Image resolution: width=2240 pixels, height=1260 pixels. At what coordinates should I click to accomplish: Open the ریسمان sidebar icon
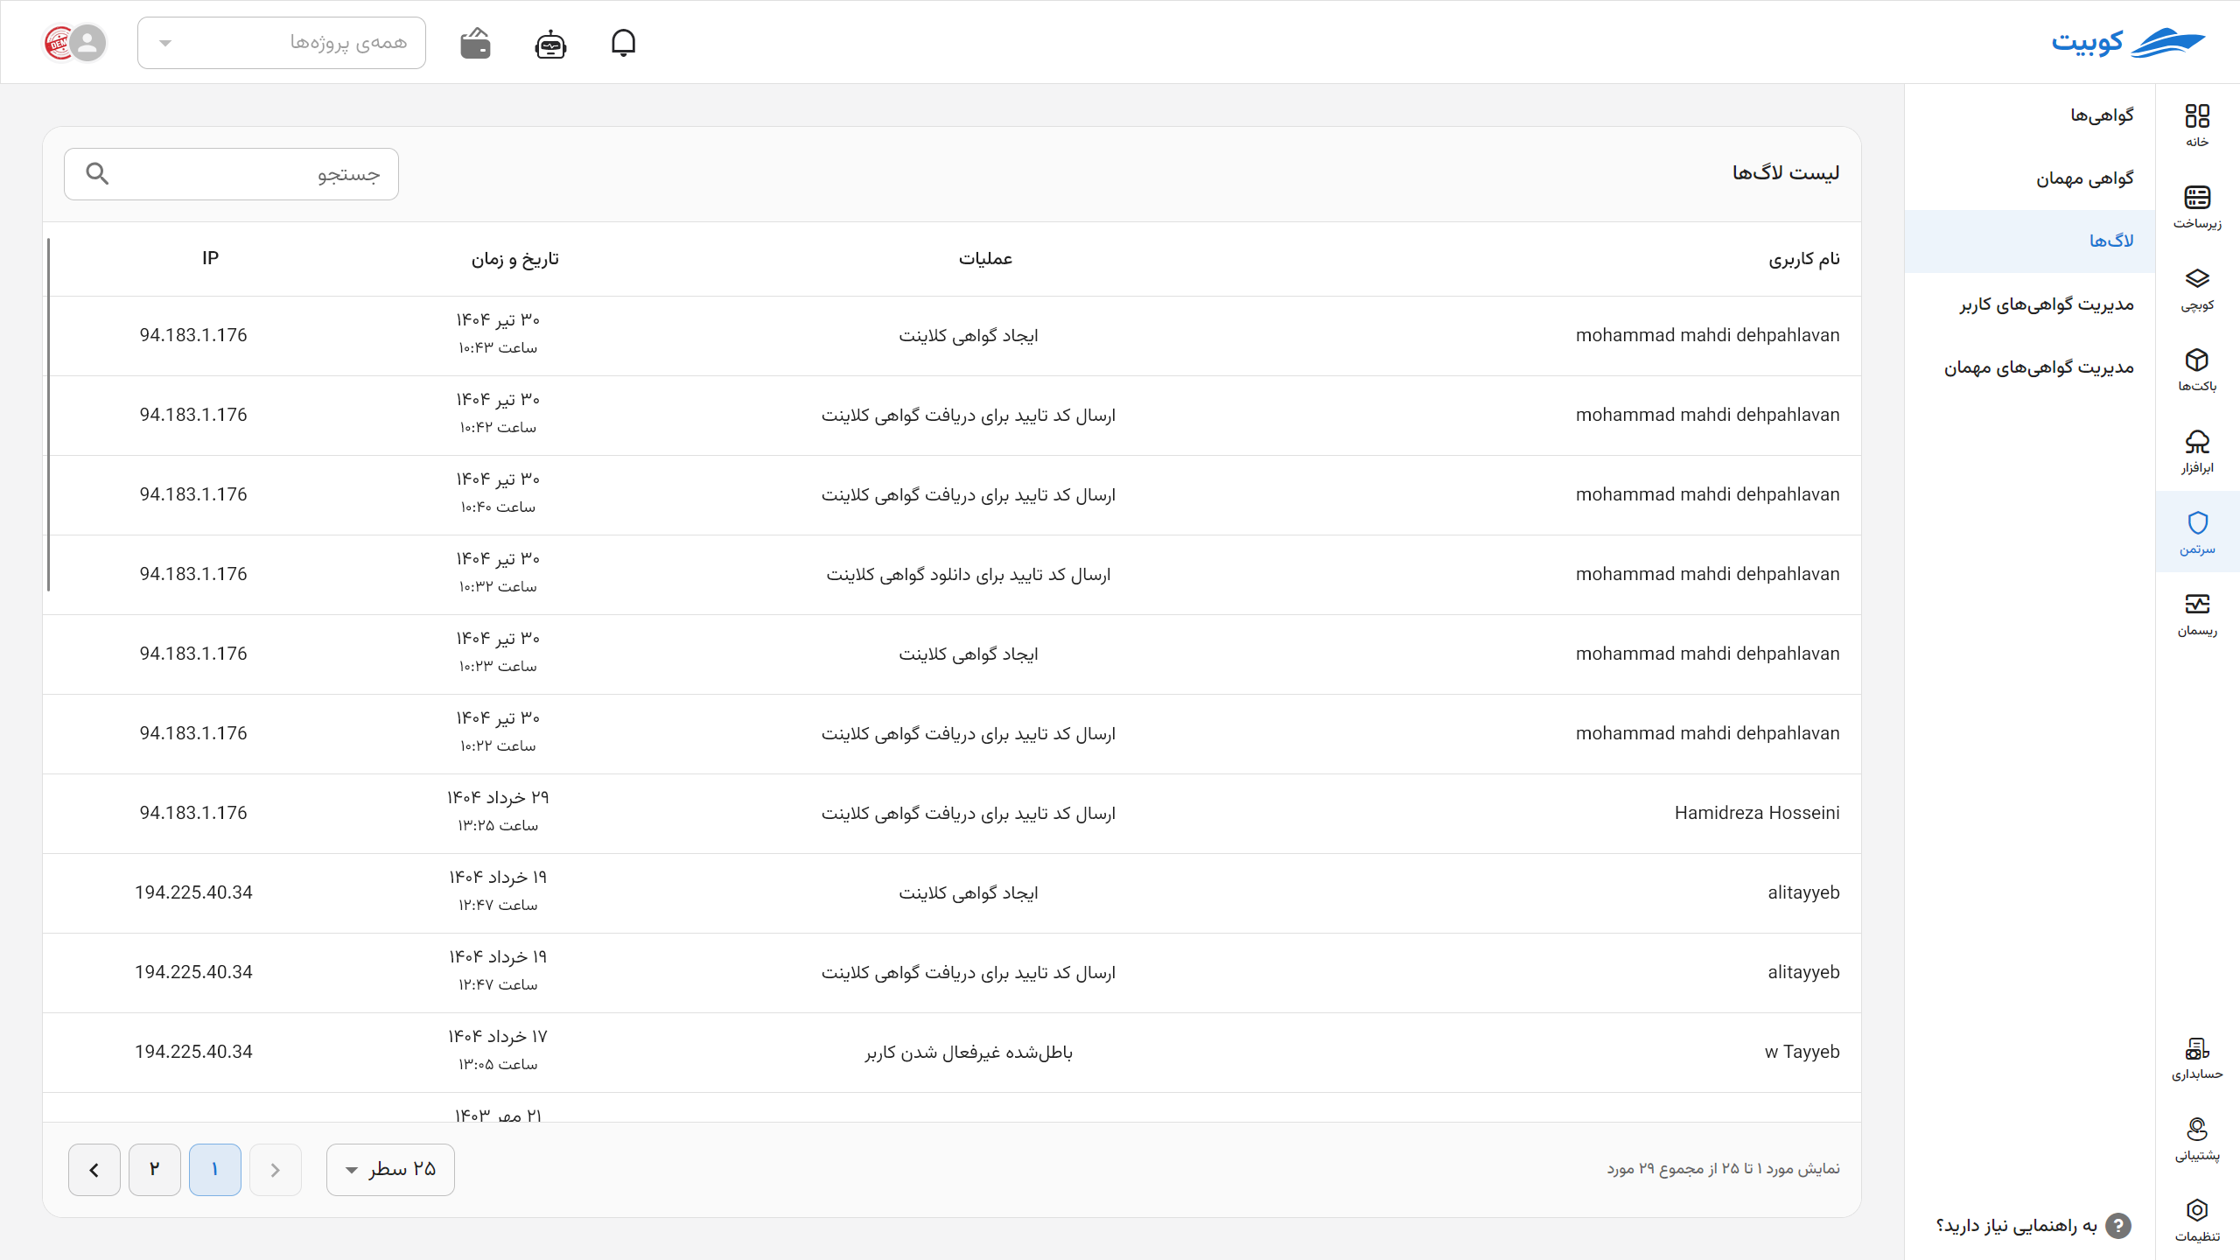pyautogui.click(x=2197, y=613)
